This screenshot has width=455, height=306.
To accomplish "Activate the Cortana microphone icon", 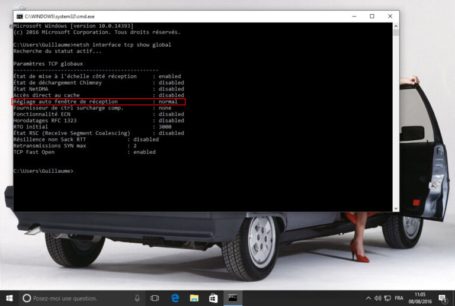I will 137,298.
